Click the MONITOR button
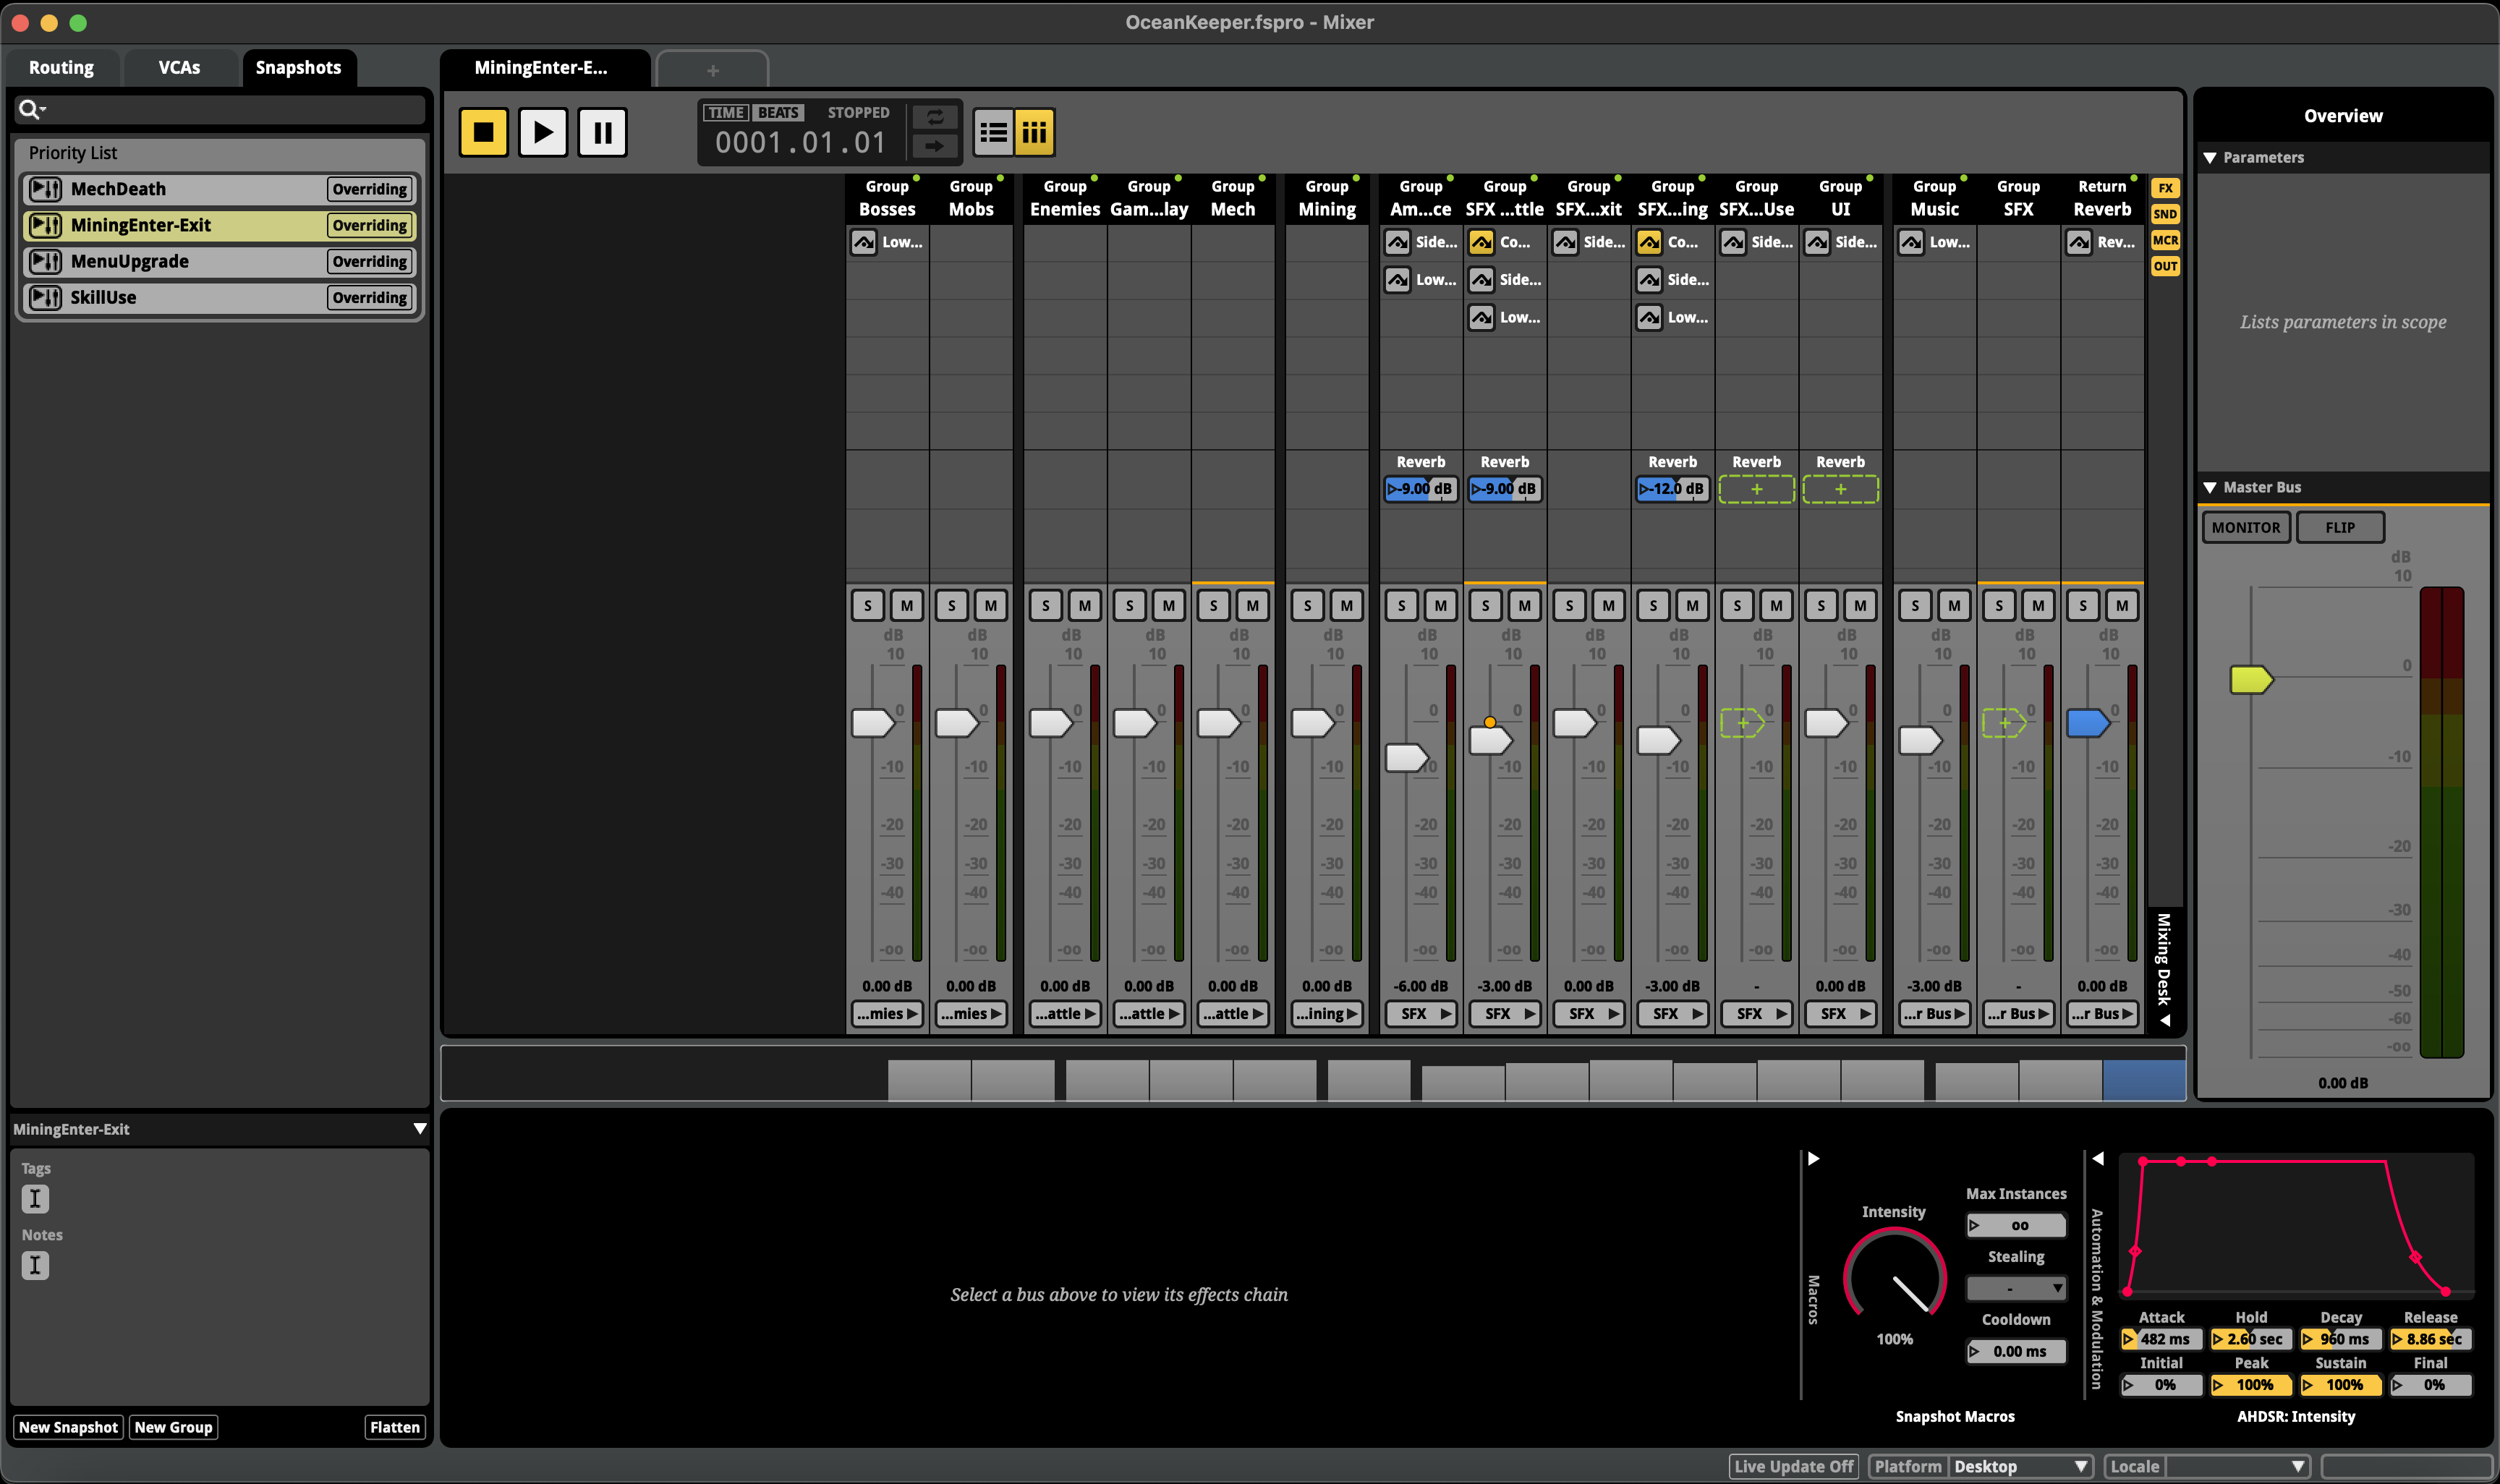The image size is (2500, 1484). (2246, 527)
